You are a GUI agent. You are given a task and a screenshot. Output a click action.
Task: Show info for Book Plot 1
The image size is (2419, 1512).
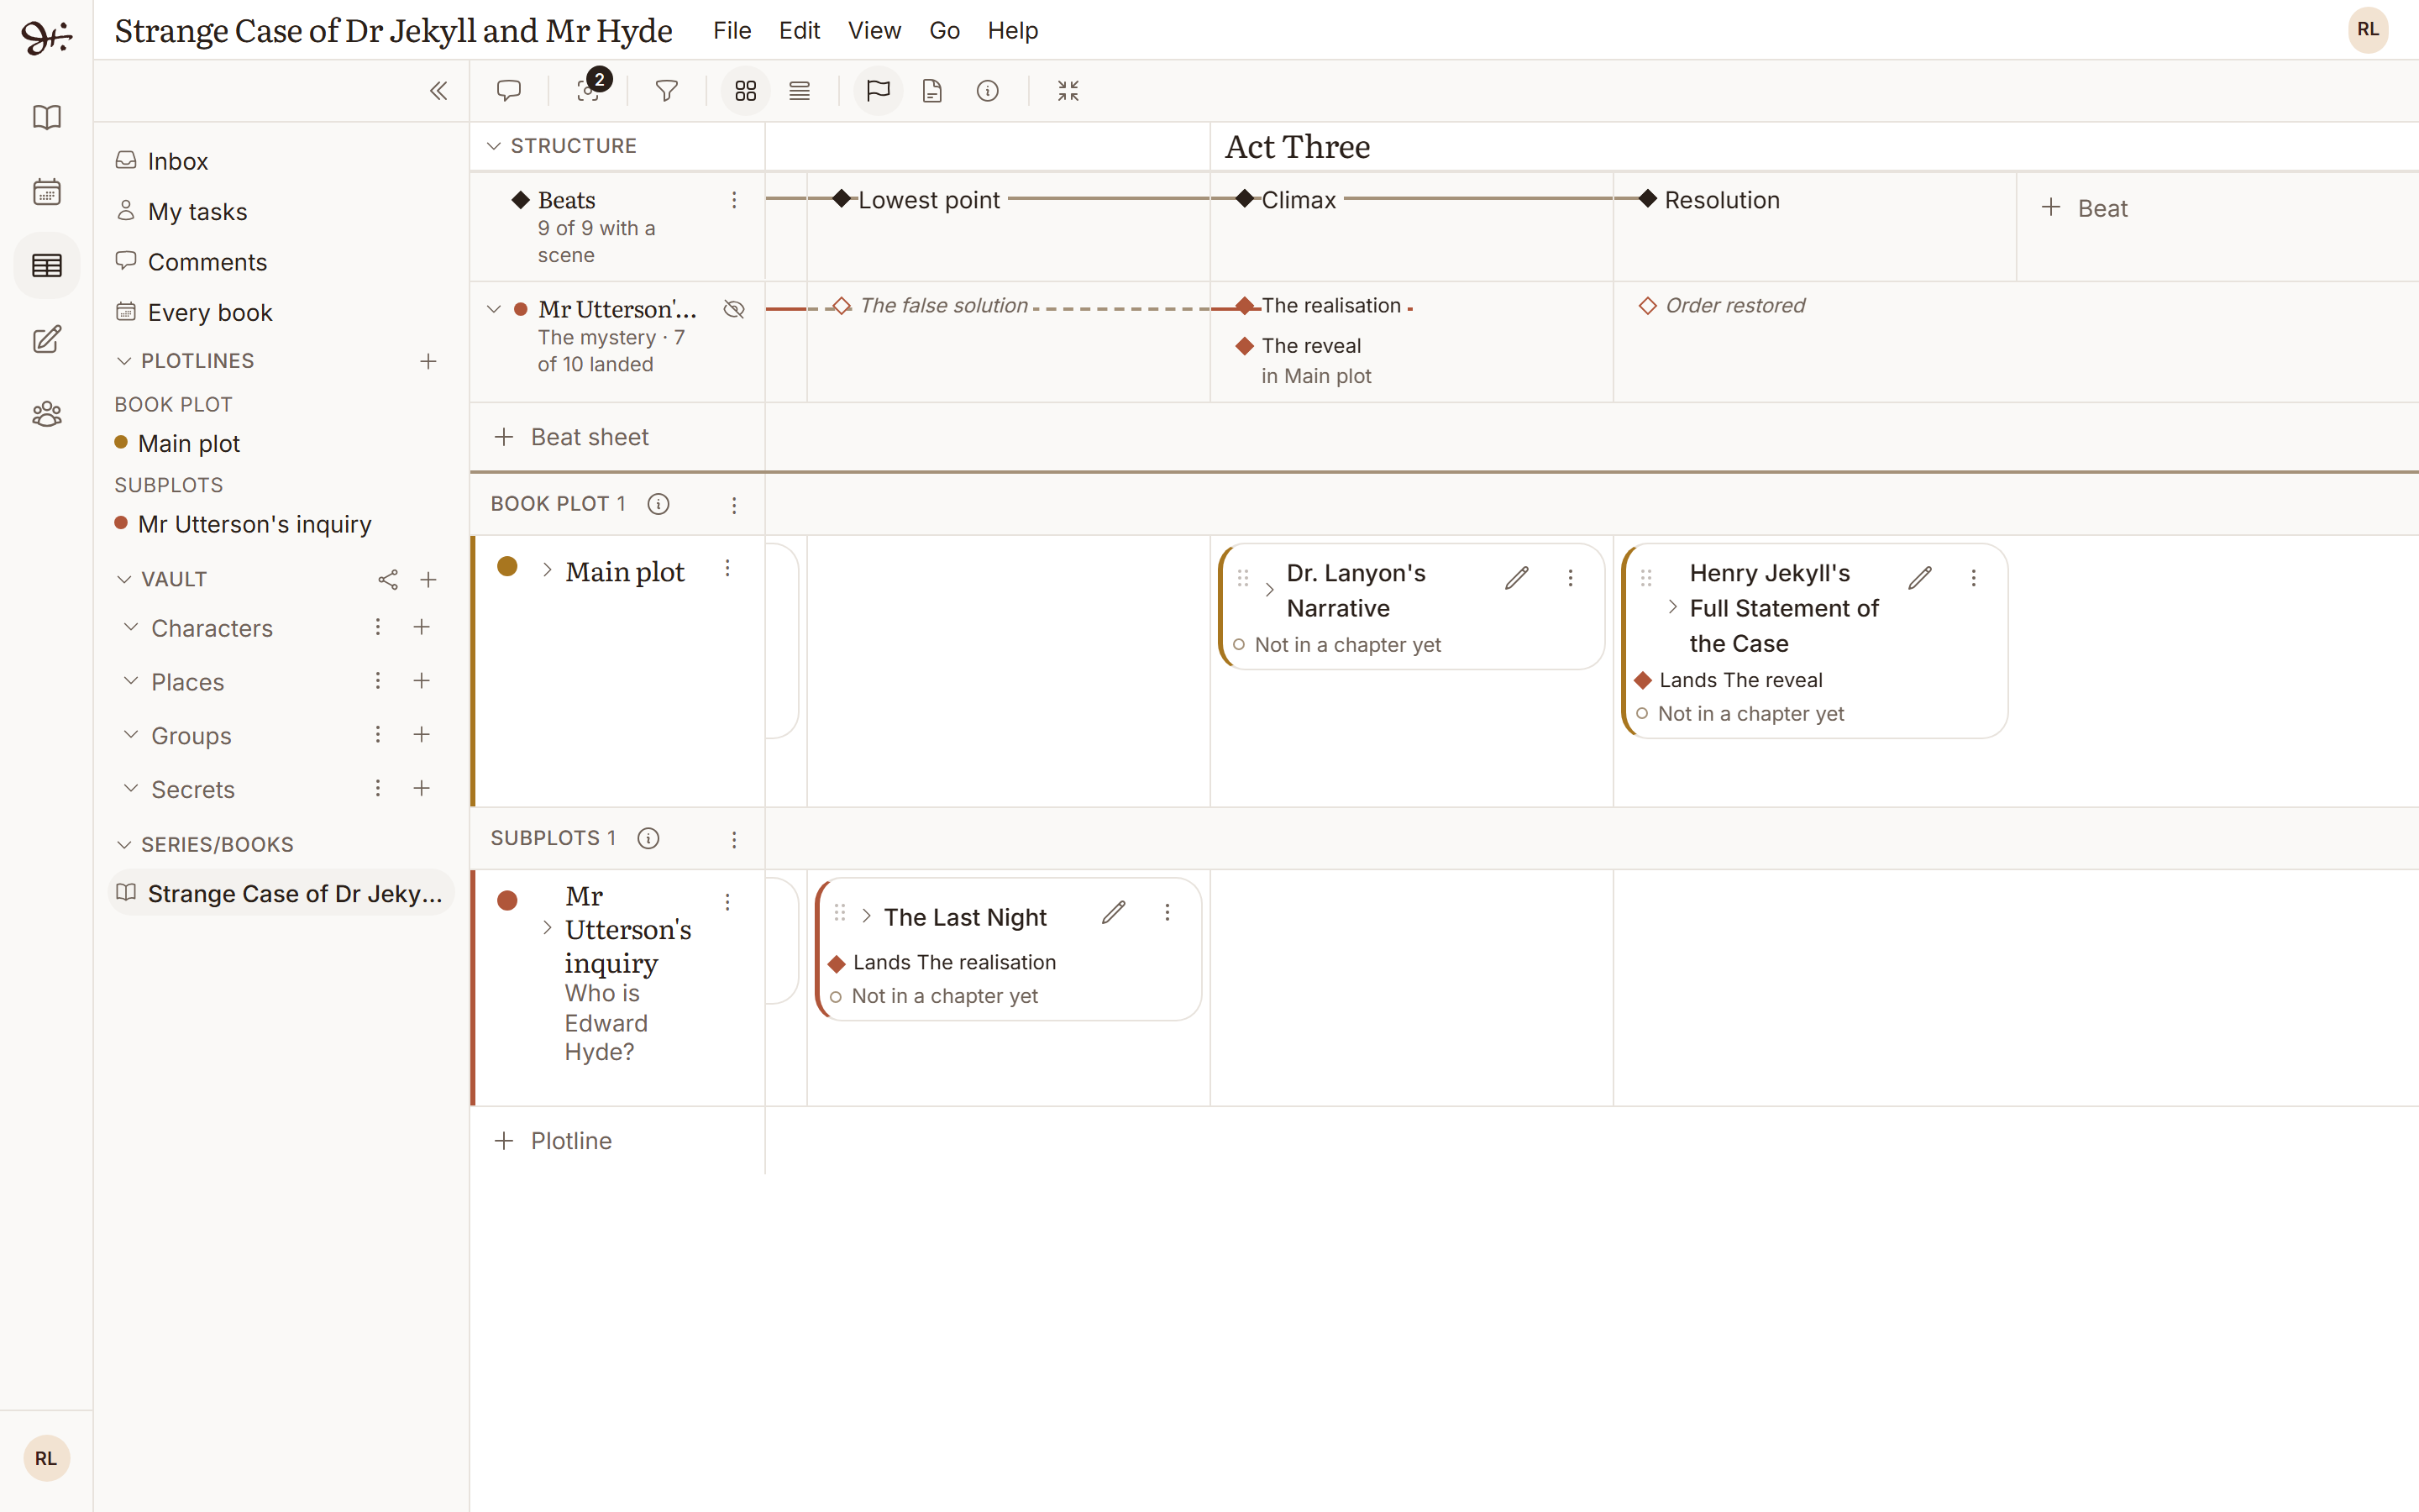[658, 504]
